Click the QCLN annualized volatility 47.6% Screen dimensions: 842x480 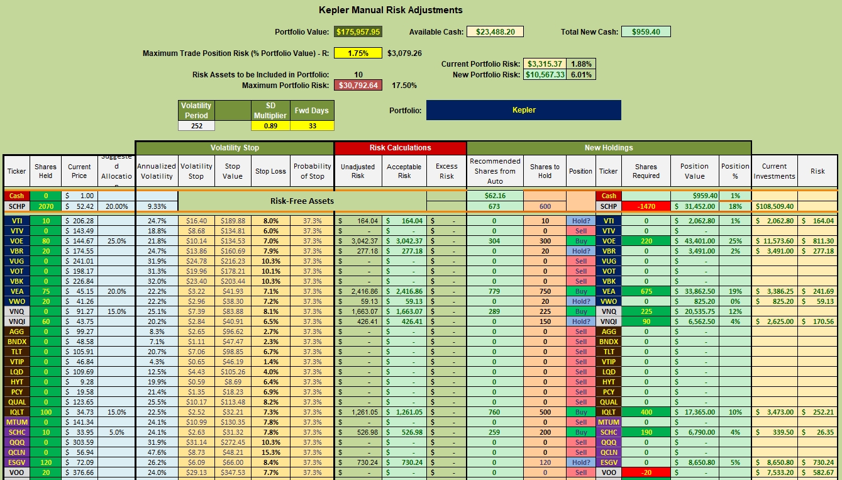pos(157,452)
